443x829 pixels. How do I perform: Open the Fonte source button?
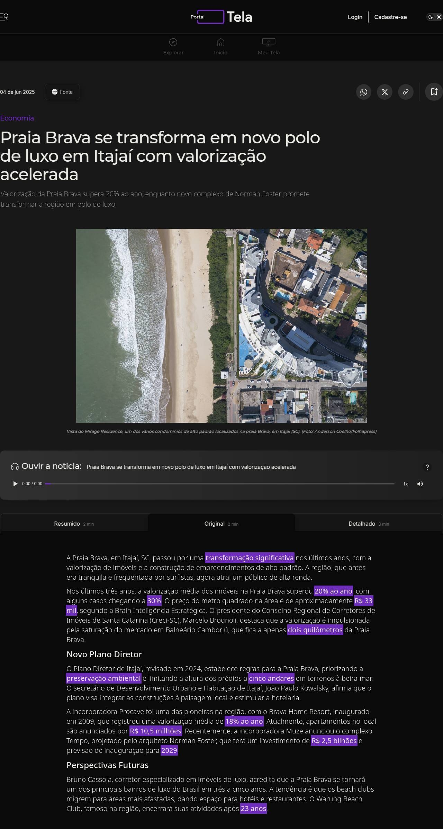(x=62, y=92)
